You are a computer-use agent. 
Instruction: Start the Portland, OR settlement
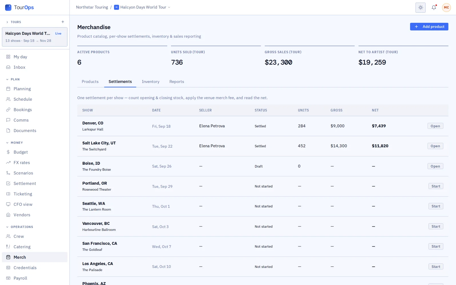[x=436, y=186]
